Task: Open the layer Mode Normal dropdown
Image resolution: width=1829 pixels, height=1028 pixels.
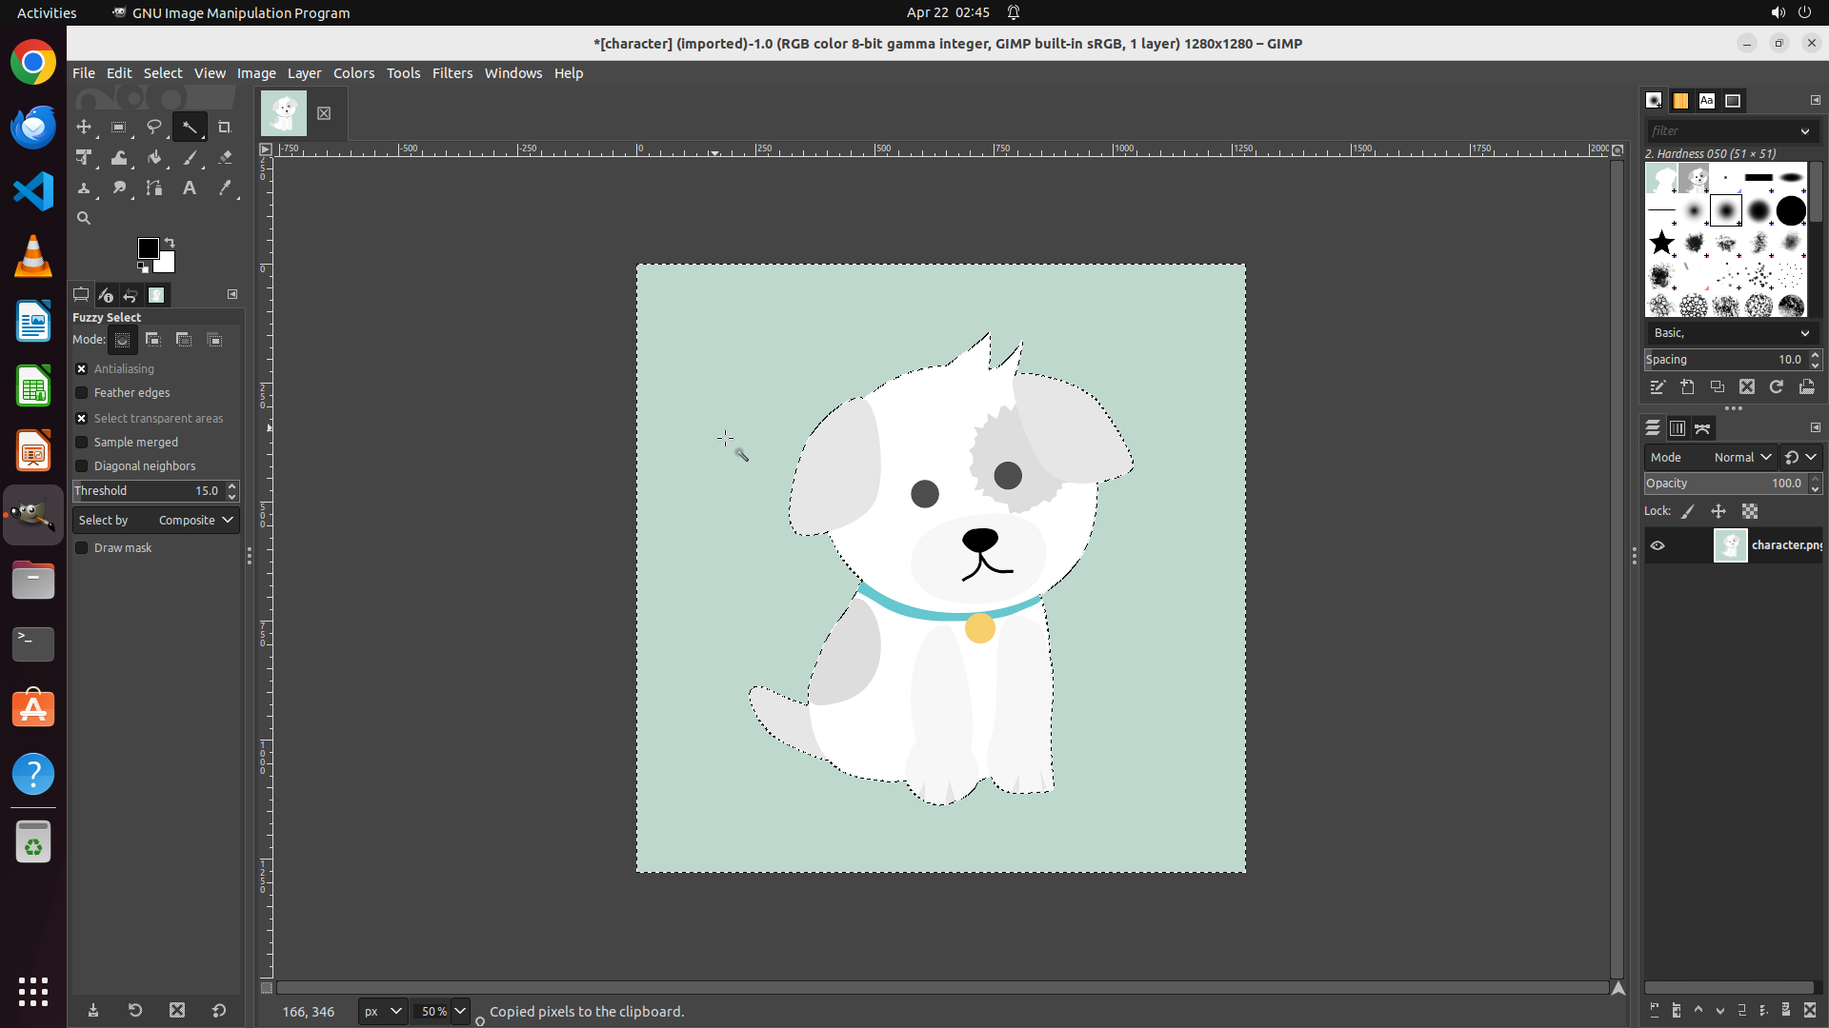Action: click(x=1741, y=457)
